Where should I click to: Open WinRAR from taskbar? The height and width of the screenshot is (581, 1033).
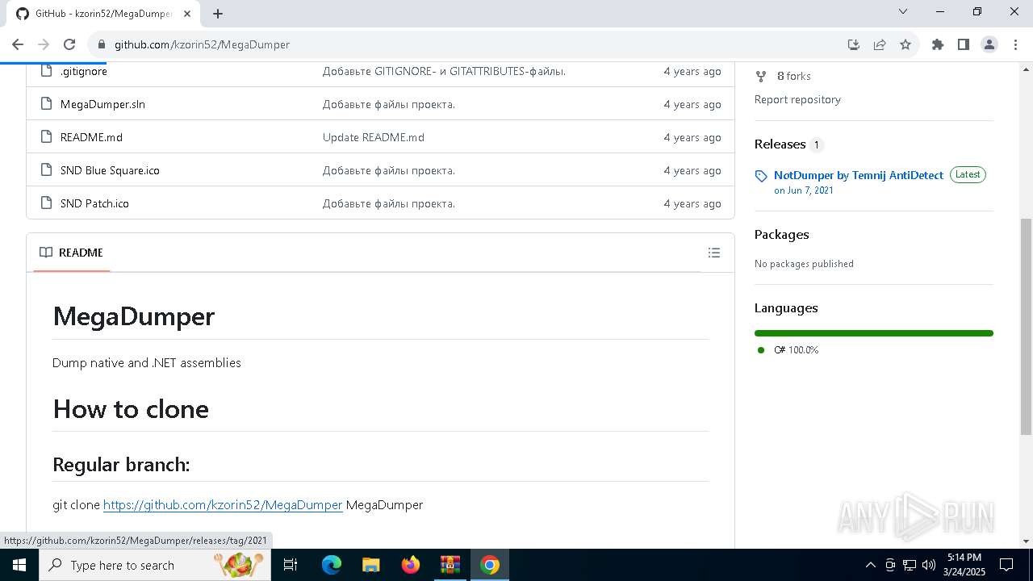tap(450, 565)
